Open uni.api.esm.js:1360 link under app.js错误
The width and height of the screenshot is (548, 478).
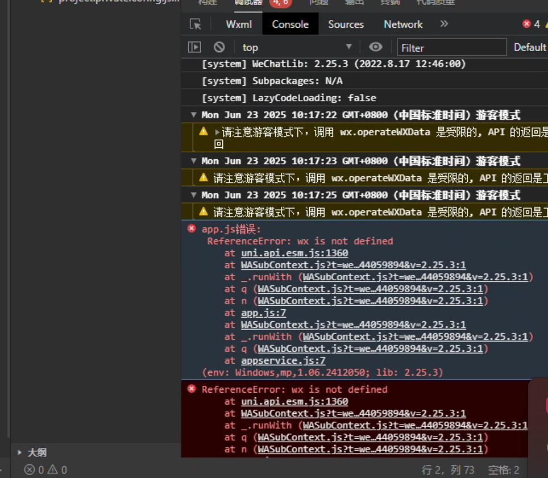(x=294, y=253)
